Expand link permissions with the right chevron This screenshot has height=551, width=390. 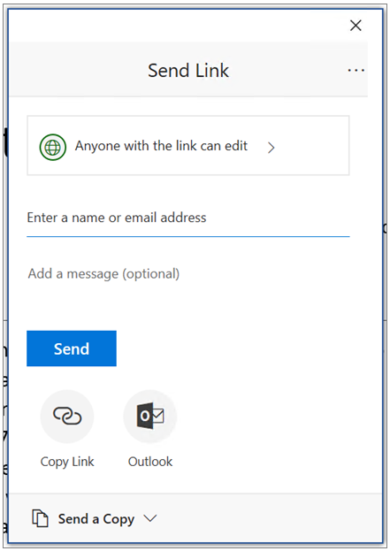271,148
